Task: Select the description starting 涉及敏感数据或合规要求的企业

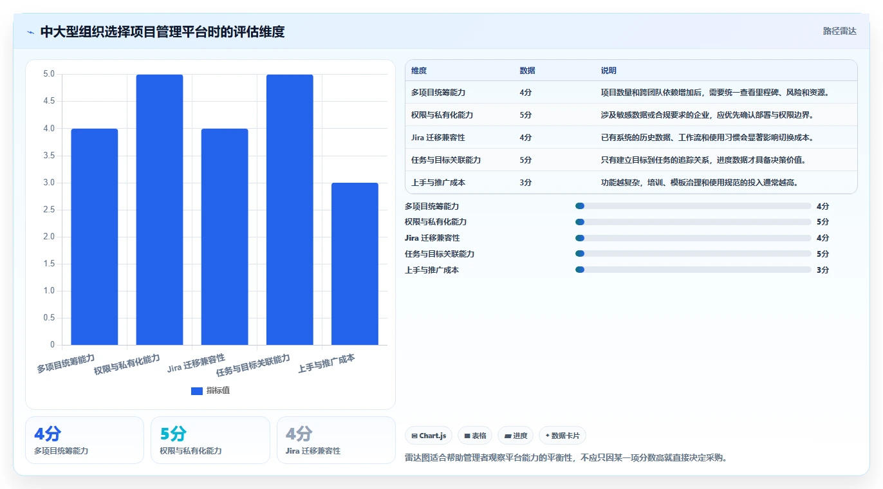Action: [x=707, y=115]
